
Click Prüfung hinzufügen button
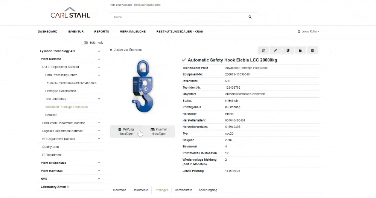126,131
